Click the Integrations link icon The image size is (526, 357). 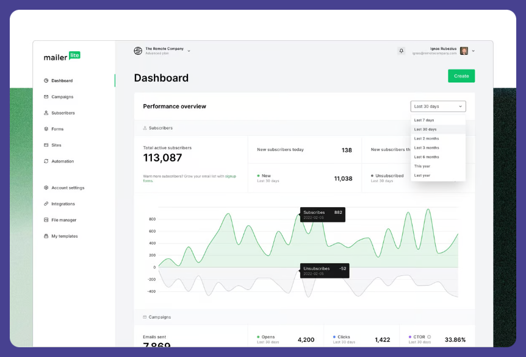point(46,203)
